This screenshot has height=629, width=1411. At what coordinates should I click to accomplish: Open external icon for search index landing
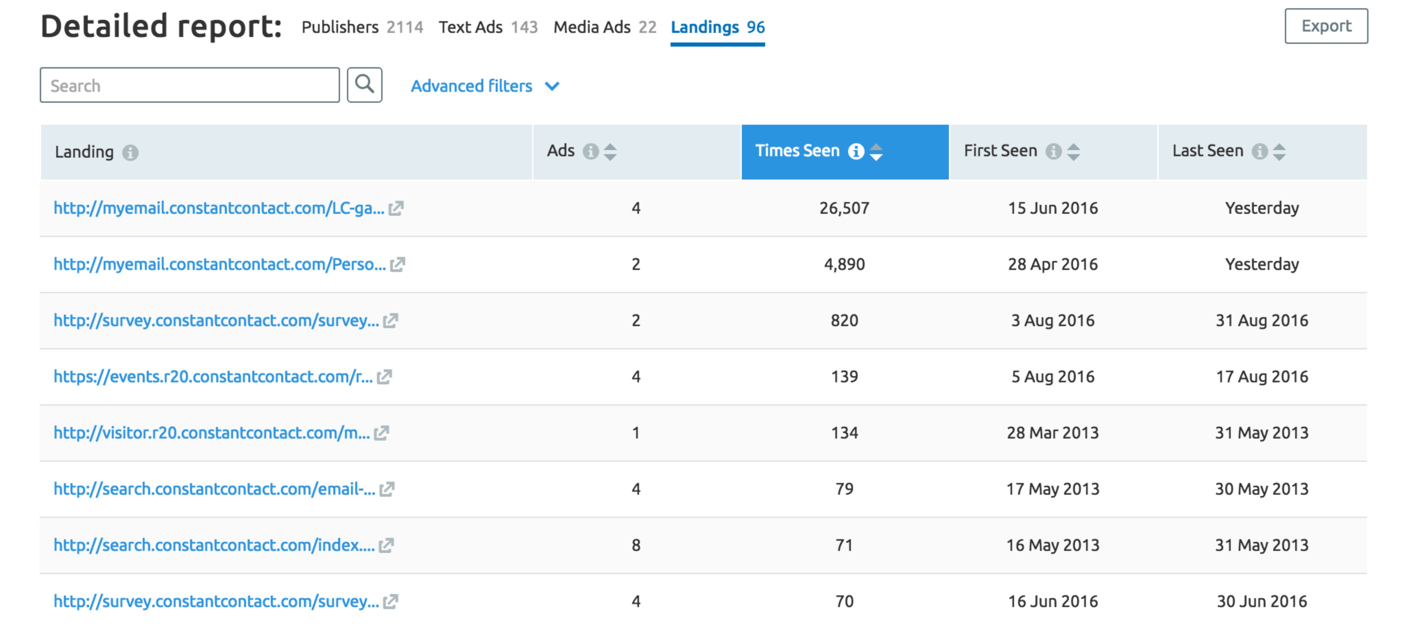[387, 545]
